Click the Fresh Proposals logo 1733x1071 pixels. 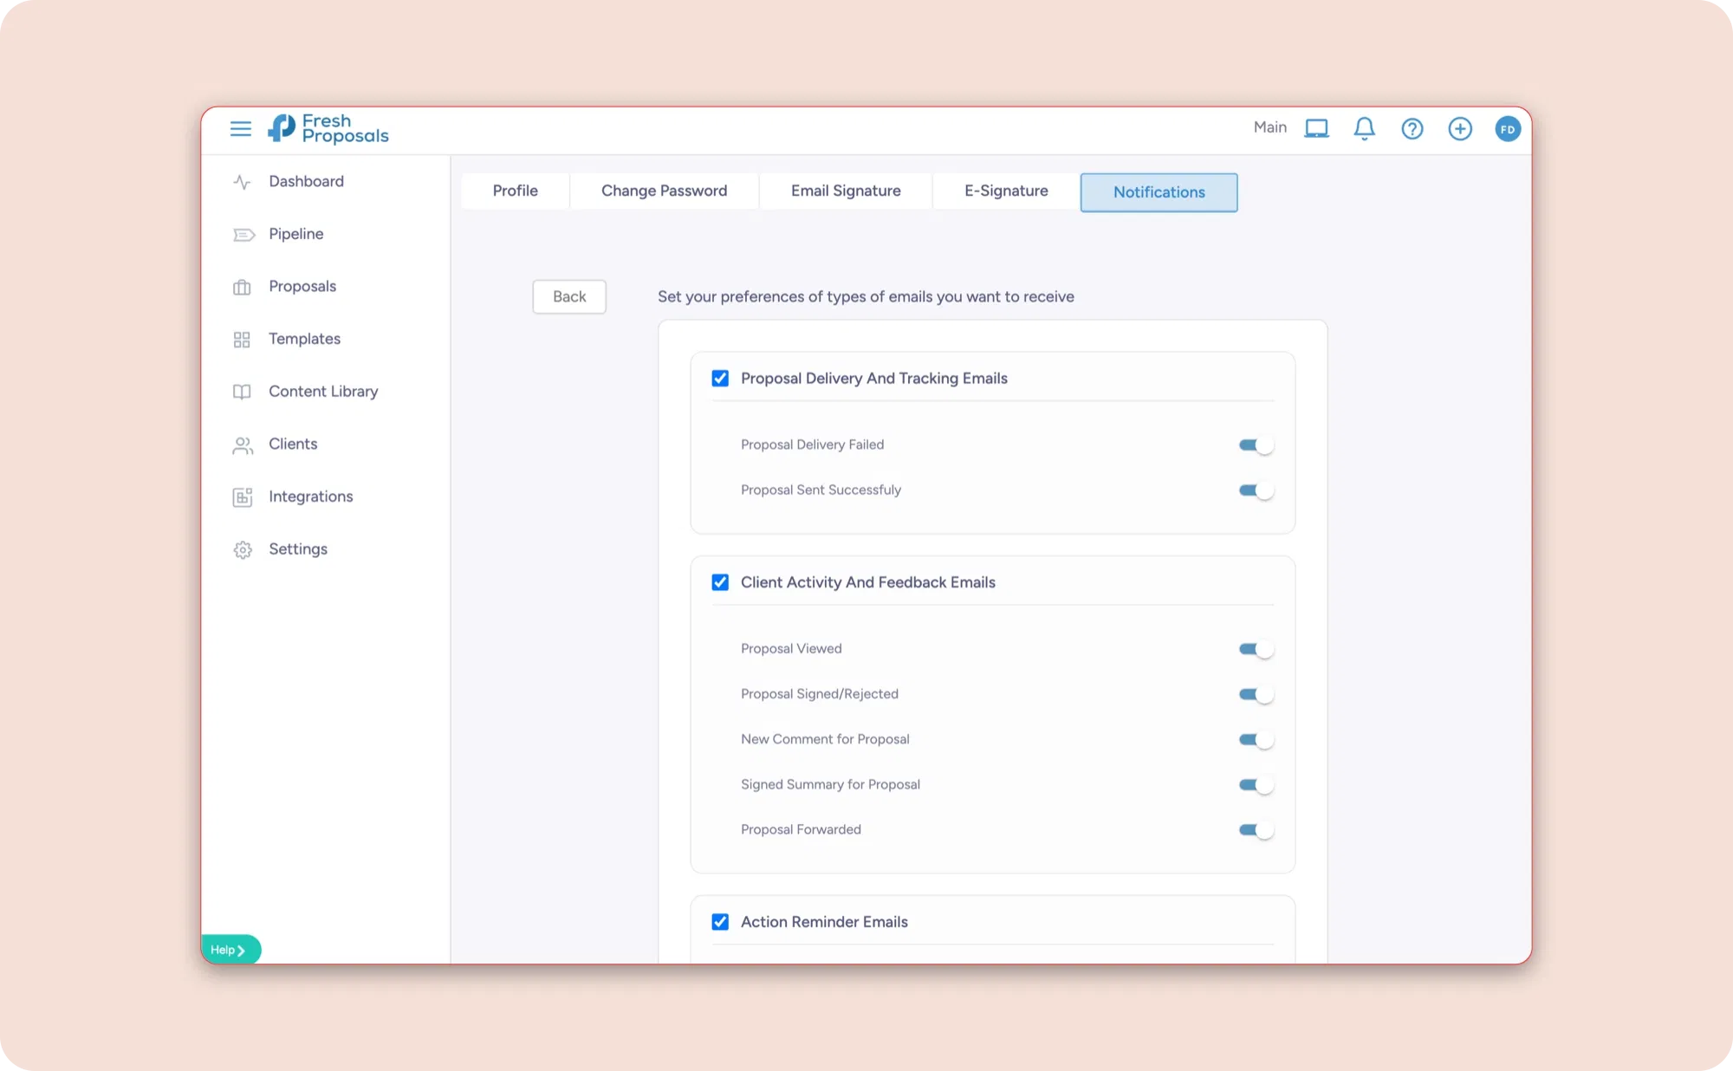pyautogui.click(x=328, y=128)
